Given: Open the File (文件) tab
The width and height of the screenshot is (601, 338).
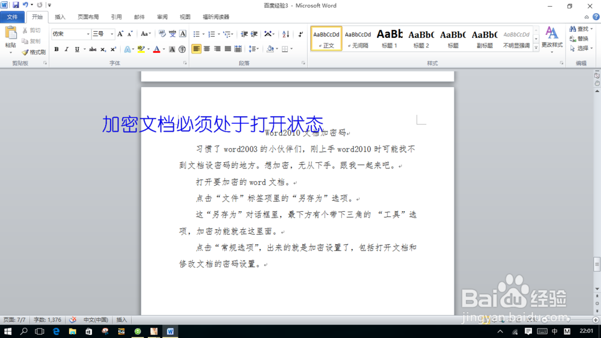Looking at the screenshot, I should [x=12, y=17].
